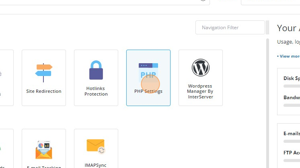Click the vertical scrollbar track
This screenshot has height=168, width=300.
[267, 103]
